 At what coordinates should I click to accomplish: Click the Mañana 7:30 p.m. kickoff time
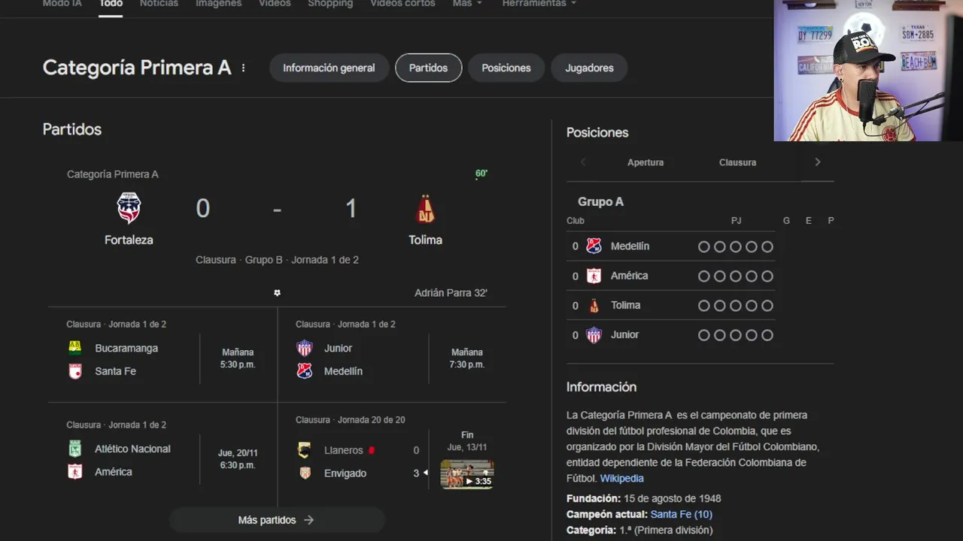[467, 358]
